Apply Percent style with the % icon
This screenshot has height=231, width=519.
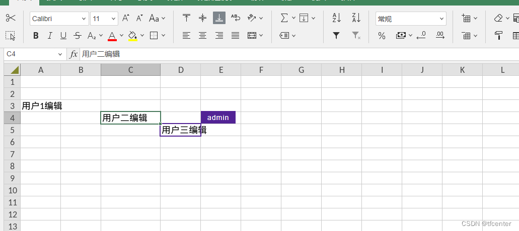click(x=382, y=36)
